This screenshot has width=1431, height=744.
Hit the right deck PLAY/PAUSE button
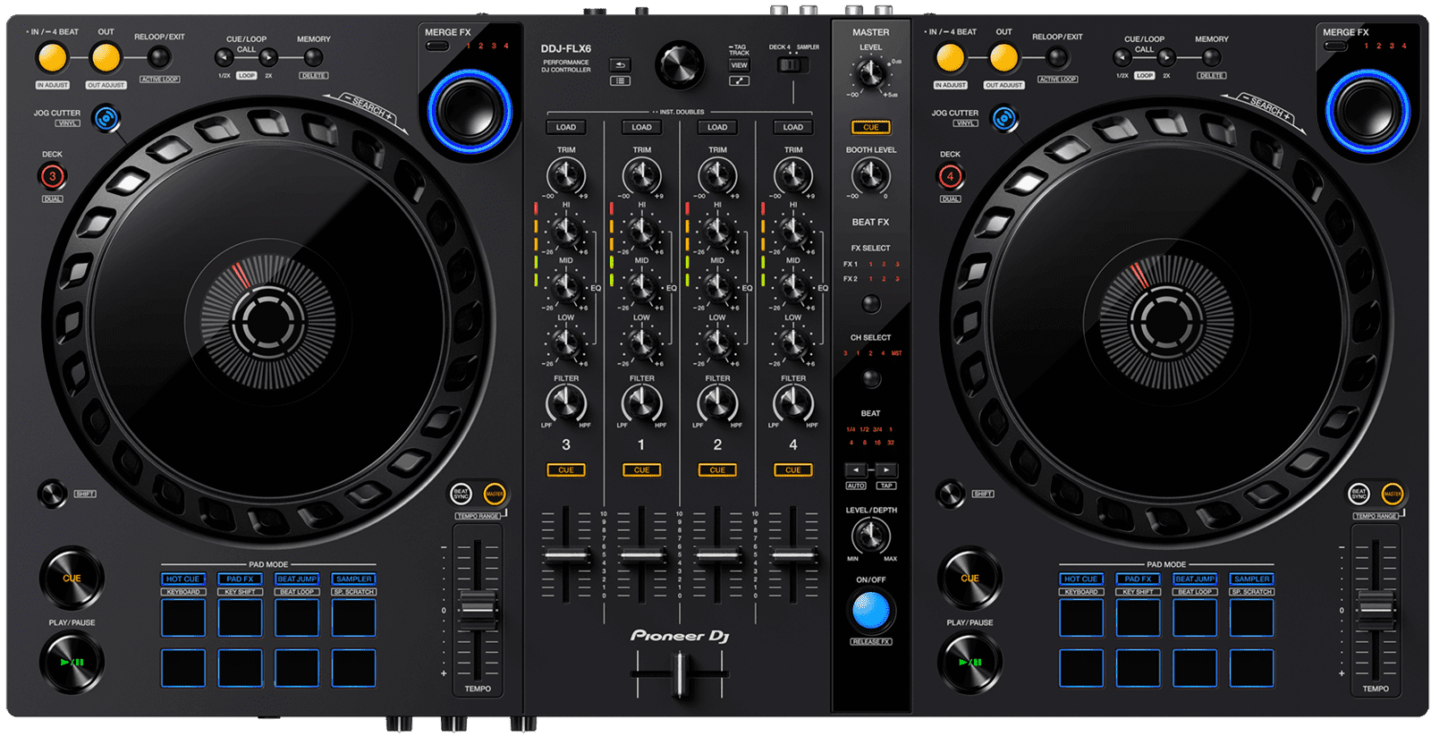970,663
